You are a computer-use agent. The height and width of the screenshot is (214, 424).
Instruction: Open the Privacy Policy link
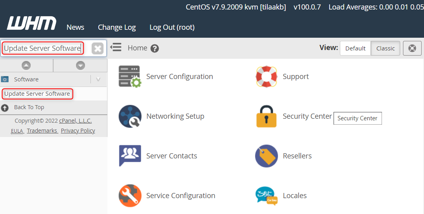tap(78, 131)
